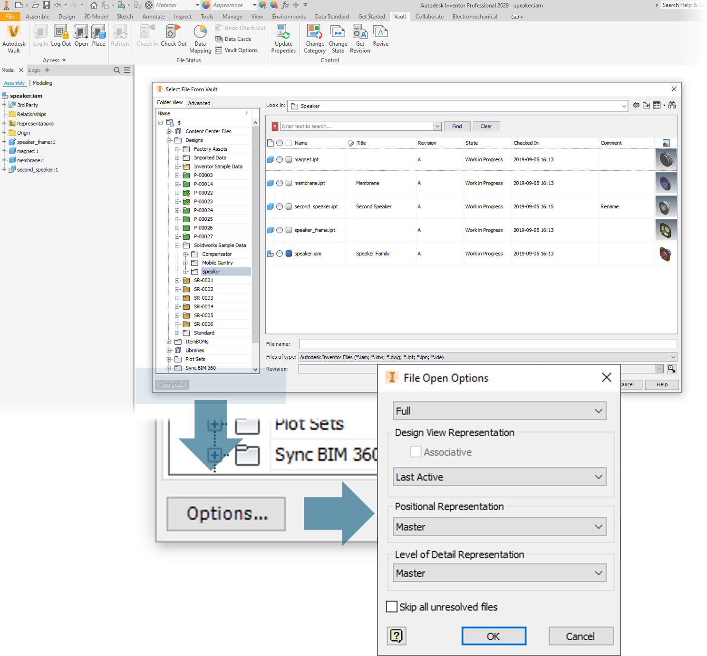Click the speaker.iam thumbnail preview
Image resolution: width=707 pixels, height=656 pixels.
click(666, 254)
